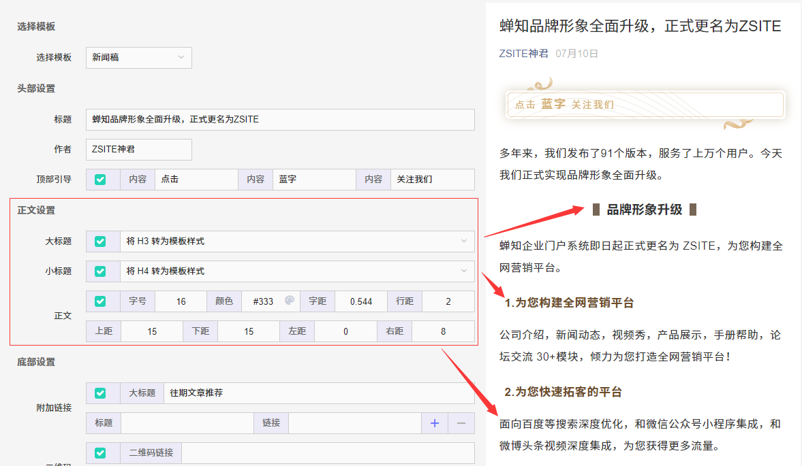Click the additional link 链接 input
This screenshot has width=802, height=466.
coord(355,423)
